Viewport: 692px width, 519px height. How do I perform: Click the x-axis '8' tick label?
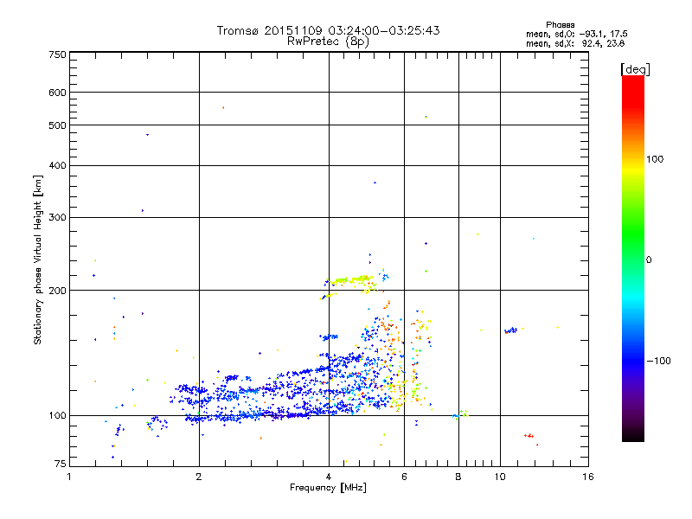tap(458, 477)
